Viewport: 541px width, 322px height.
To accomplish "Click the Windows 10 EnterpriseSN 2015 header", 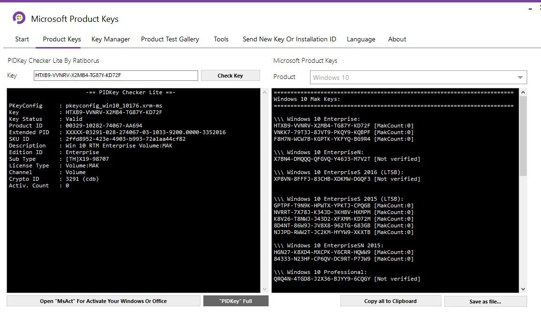I will pyautogui.click(x=329, y=245).
